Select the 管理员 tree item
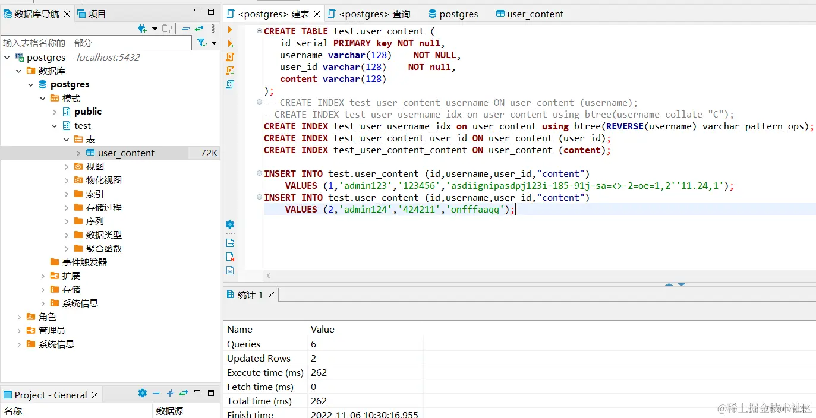Image resolution: width=816 pixels, height=418 pixels. tap(52, 331)
